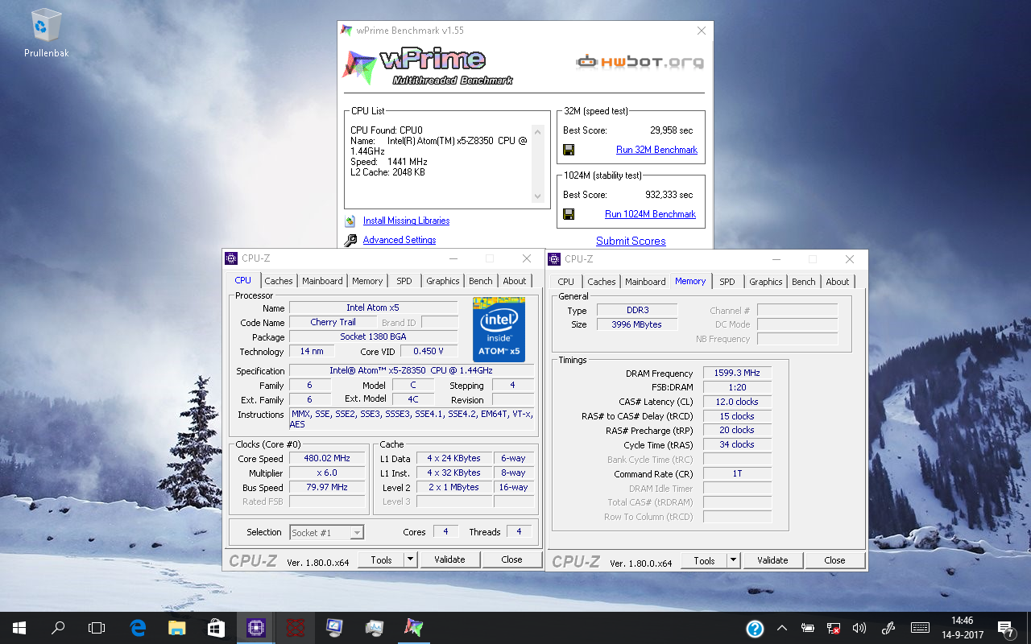Click the left CPU-Z window title bar icon
1031x644 pixels.
(231, 258)
